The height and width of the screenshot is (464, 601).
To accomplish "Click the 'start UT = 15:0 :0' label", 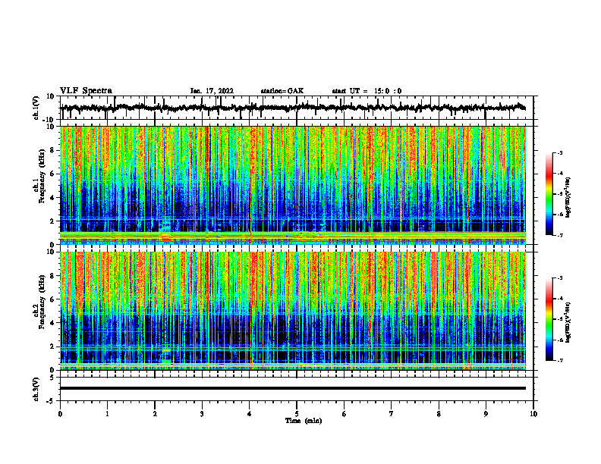I will pyautogui.click(x=367, y=91).
